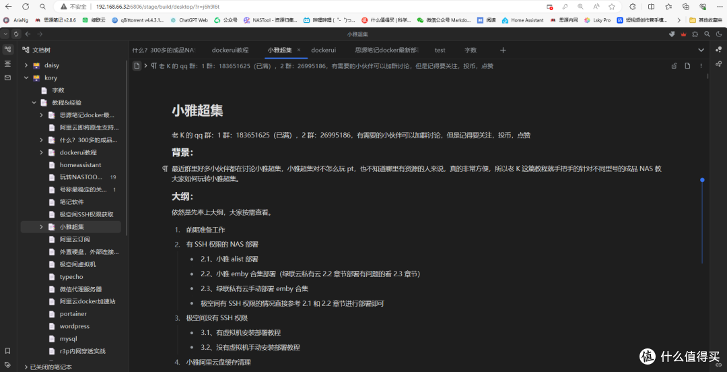Switch to 什么？300多的成品NAS tab
The width and height of the screenshot is (727, 372).
164,50
